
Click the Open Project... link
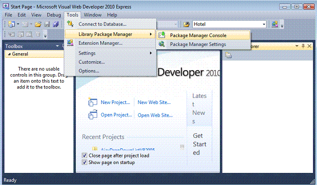tap(116, 115)
